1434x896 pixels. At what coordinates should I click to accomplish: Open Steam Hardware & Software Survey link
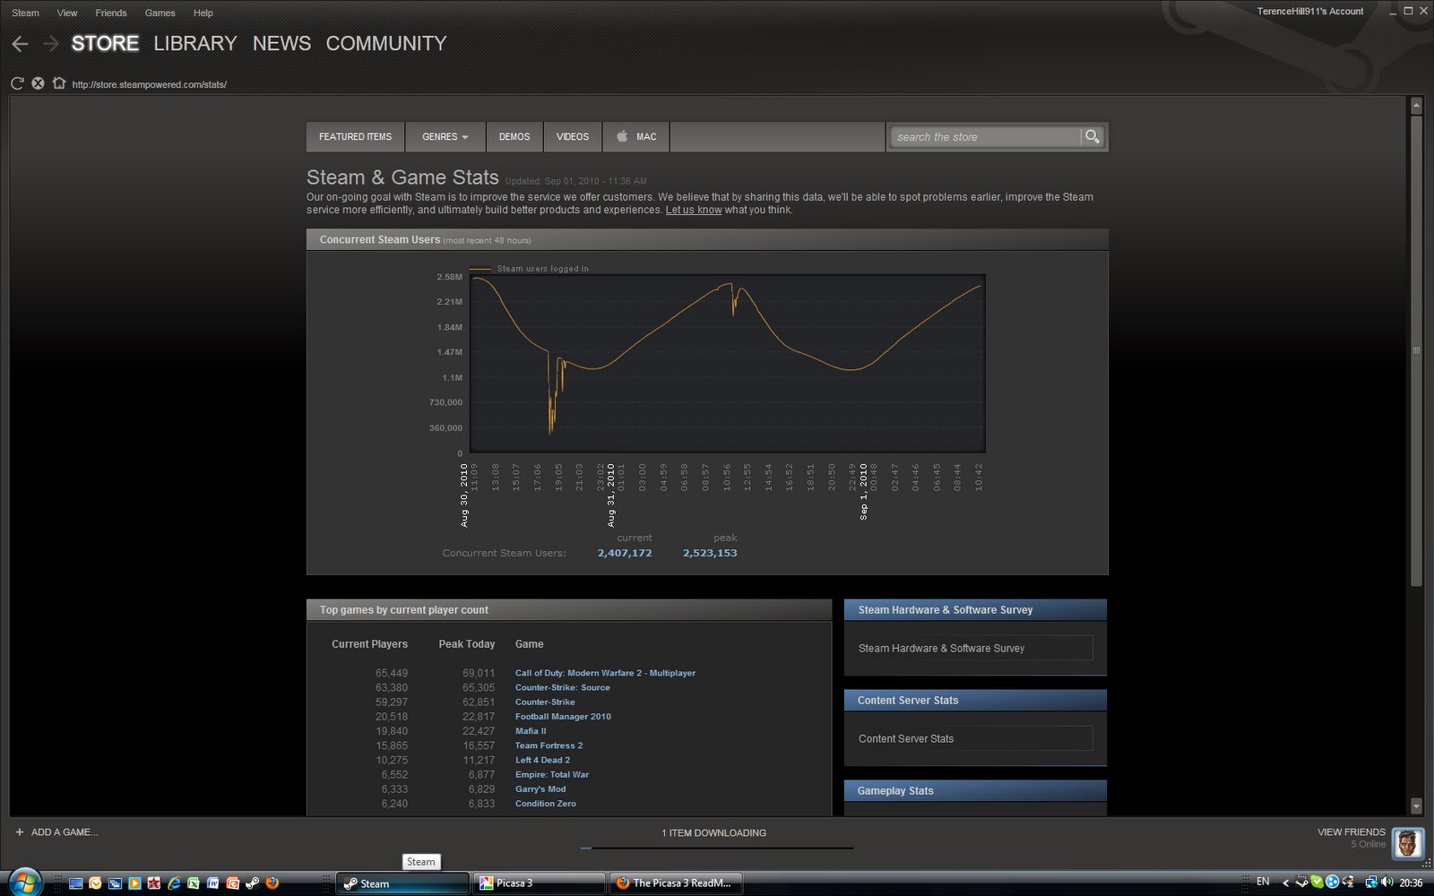pyautogui.click(x=975, y=648)
